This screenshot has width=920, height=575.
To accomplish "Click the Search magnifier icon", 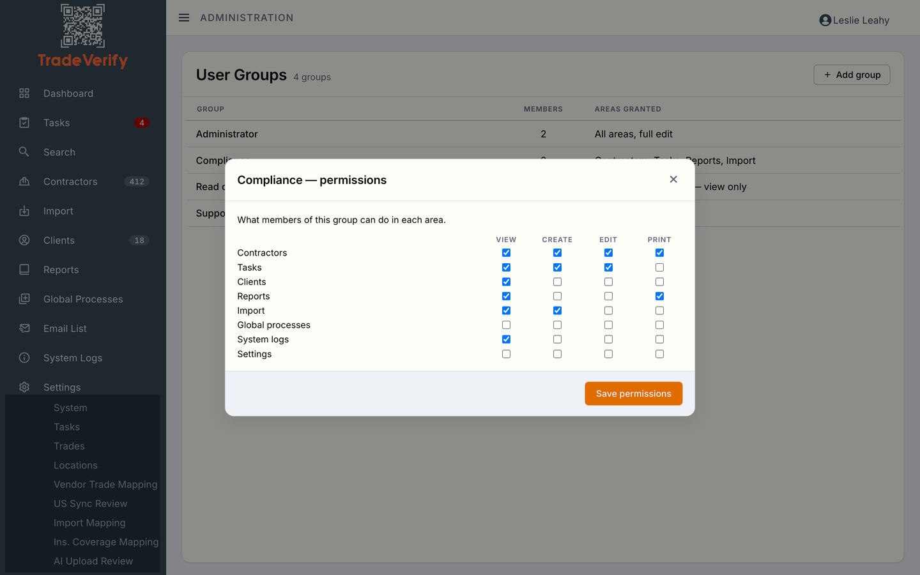I will point(24,152).
